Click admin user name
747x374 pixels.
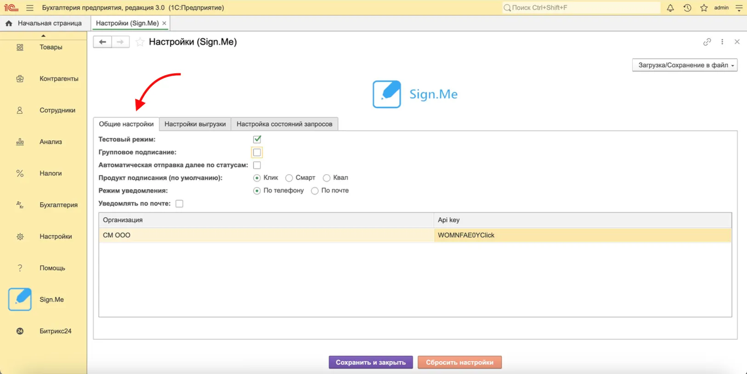(721, 8)
